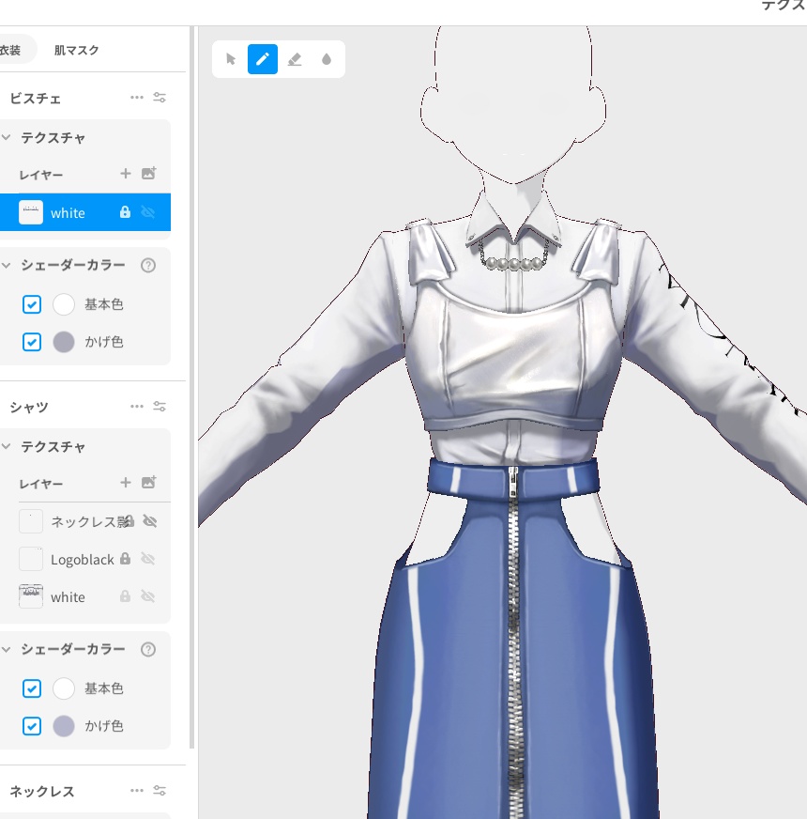Switch to the 衣装 tab
The image size is (807, 819).
(x=11, y=50)
